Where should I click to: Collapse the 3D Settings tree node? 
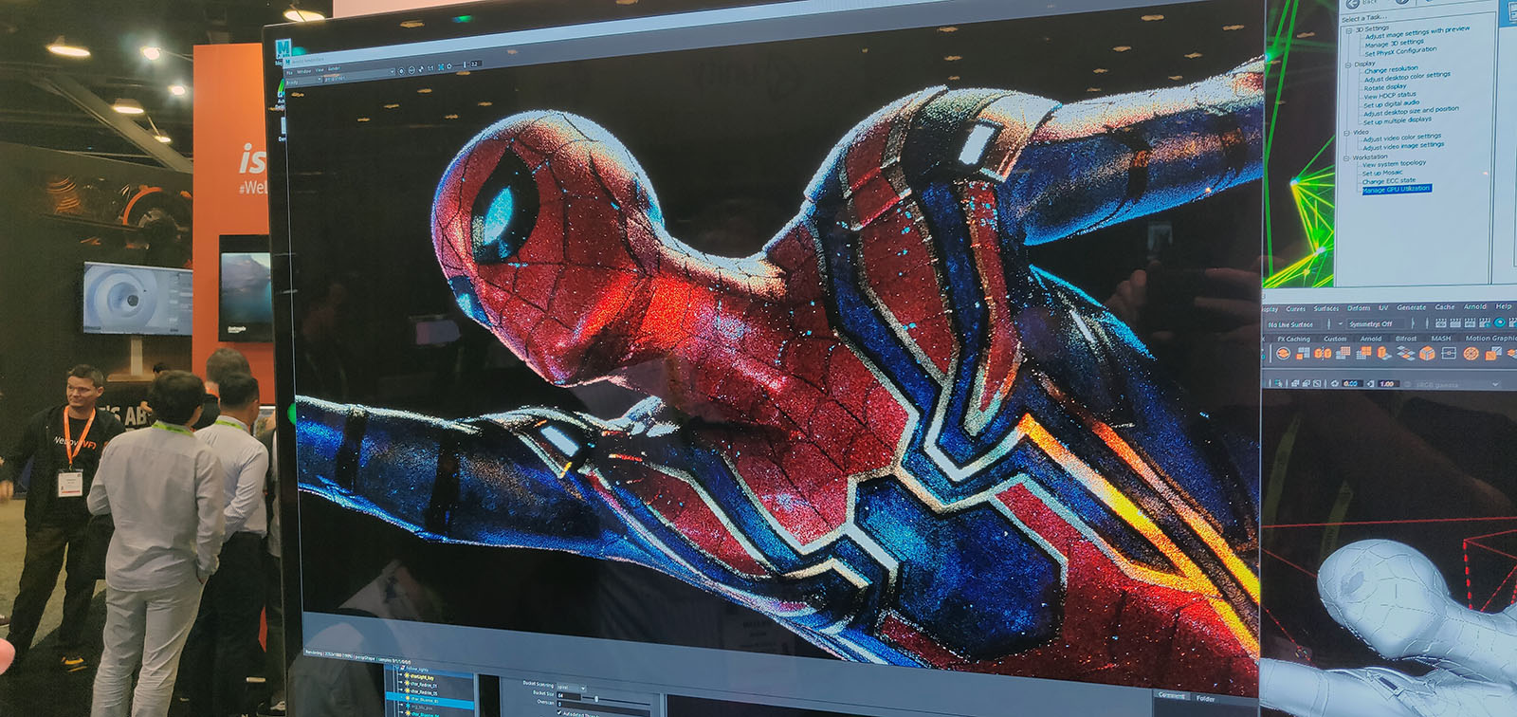pyautogui.click(x=1348, y=31)
